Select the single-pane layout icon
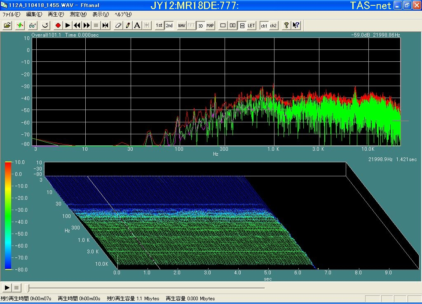422x304 pixels. (223, 25)
